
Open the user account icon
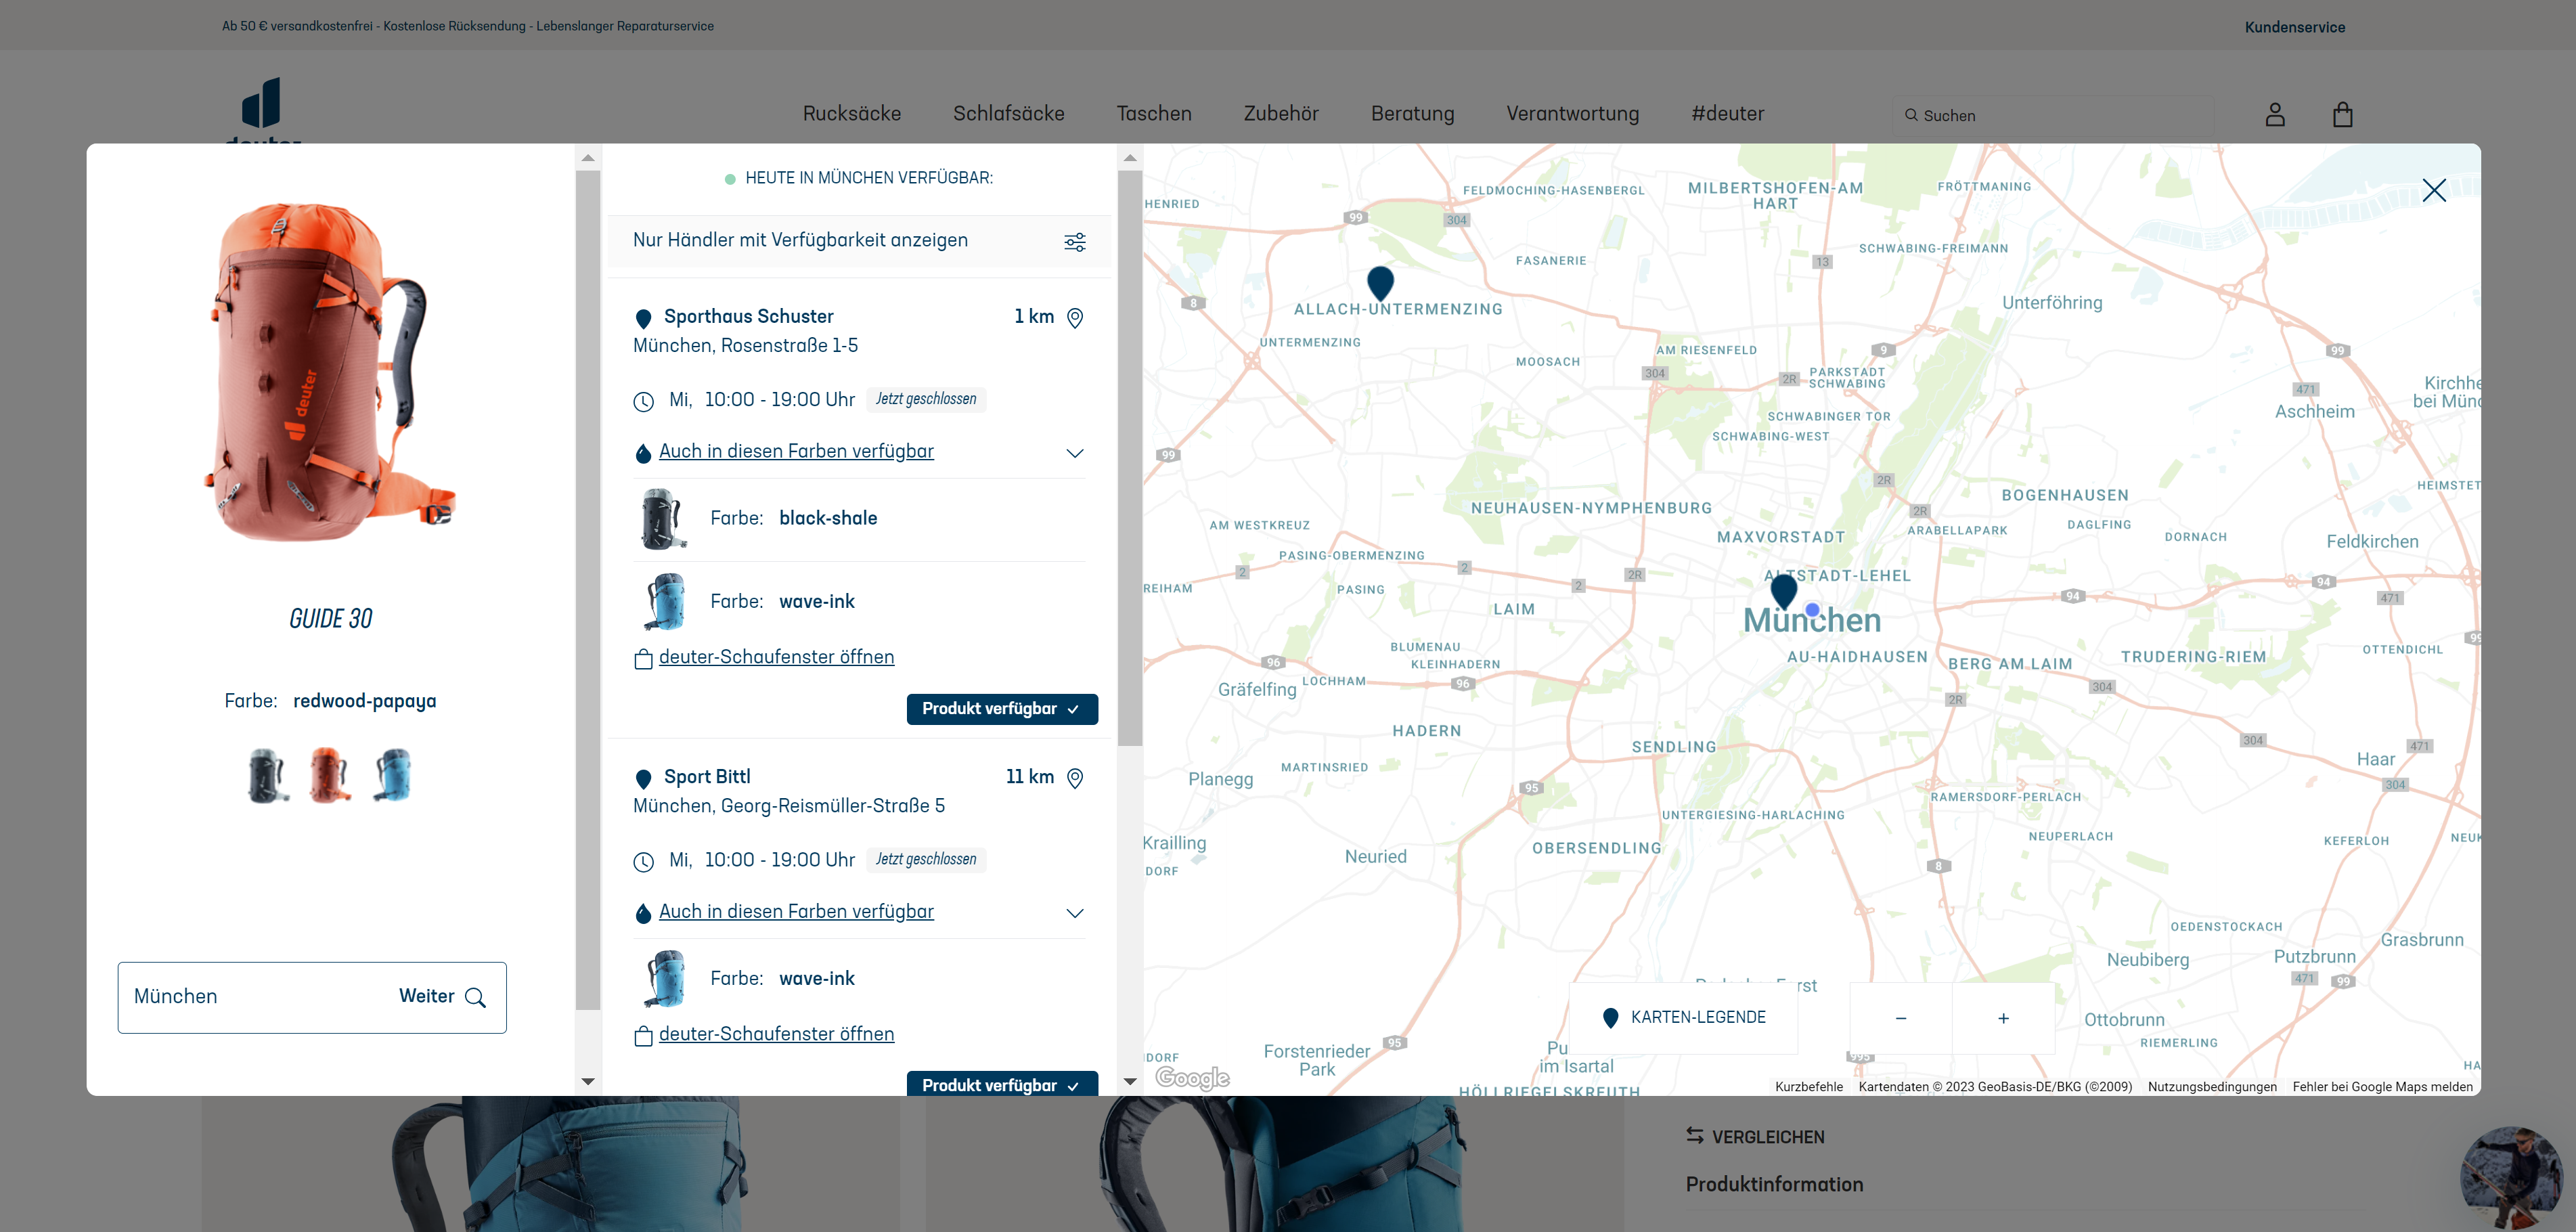click(x=2275, y=115)
